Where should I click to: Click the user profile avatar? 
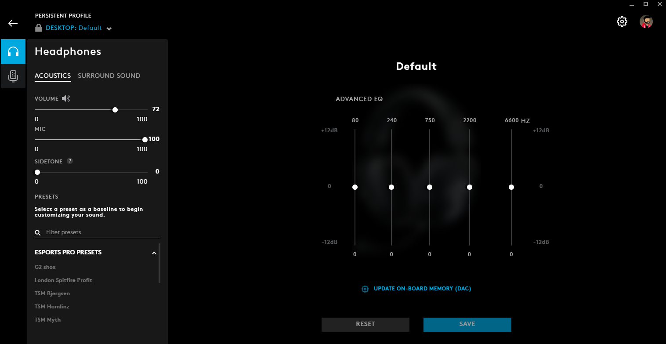pyautogui.click(x=646, y=22)
